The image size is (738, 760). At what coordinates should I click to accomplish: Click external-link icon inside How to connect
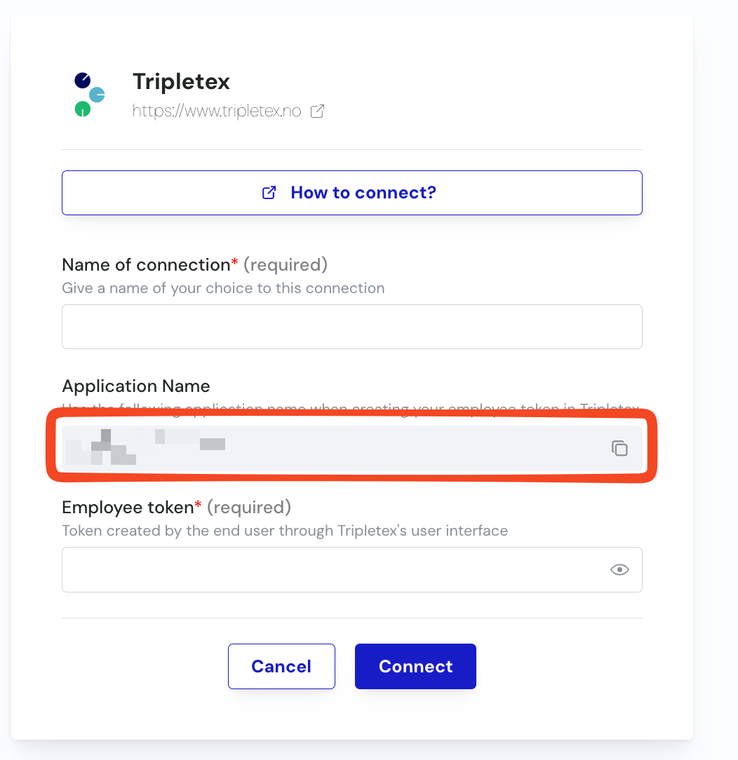coord(269,193)
